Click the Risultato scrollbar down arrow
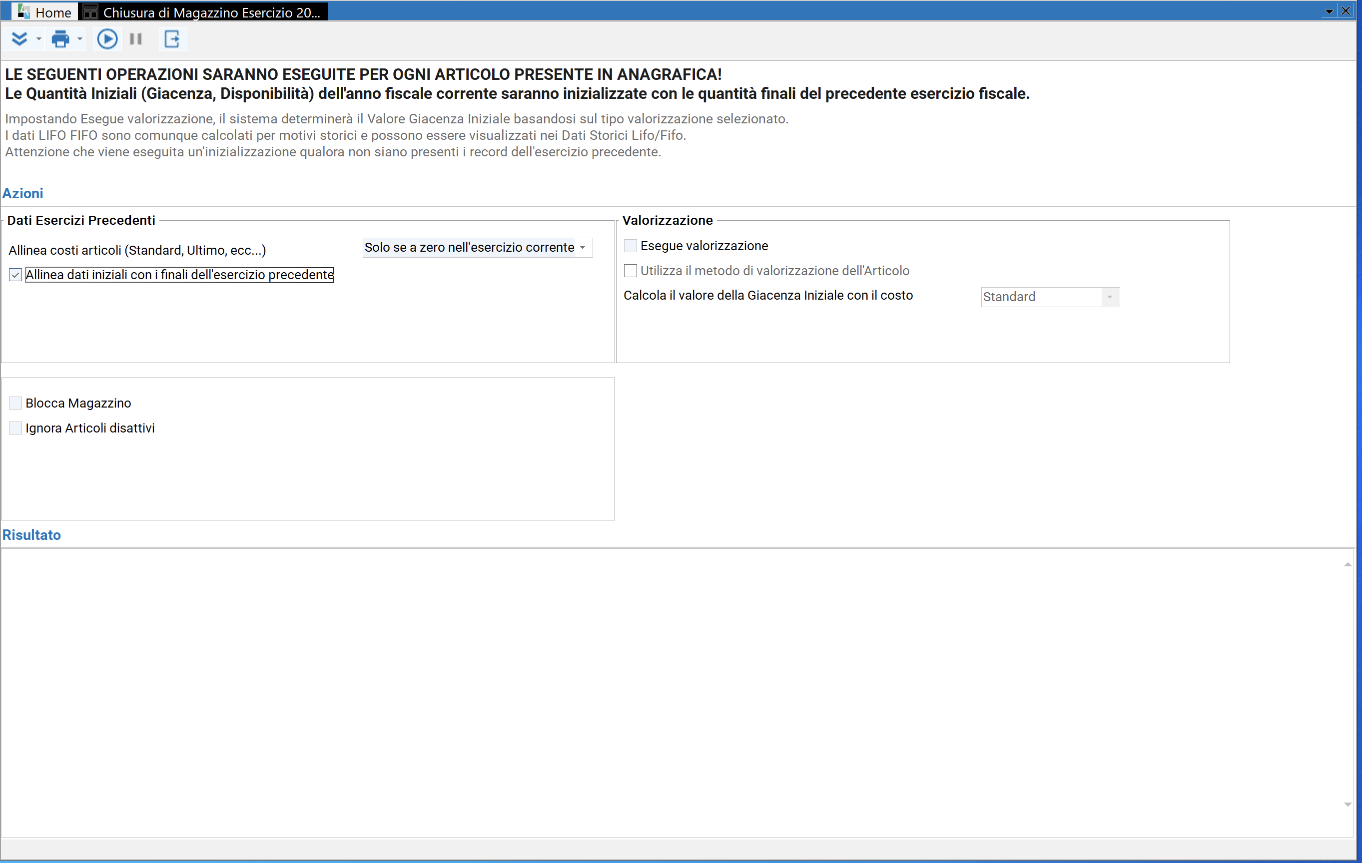This screenshot has height=863, width=1362. point(1348,804)
